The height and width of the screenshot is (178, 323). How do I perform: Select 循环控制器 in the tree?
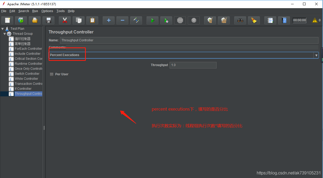point(23,39)
